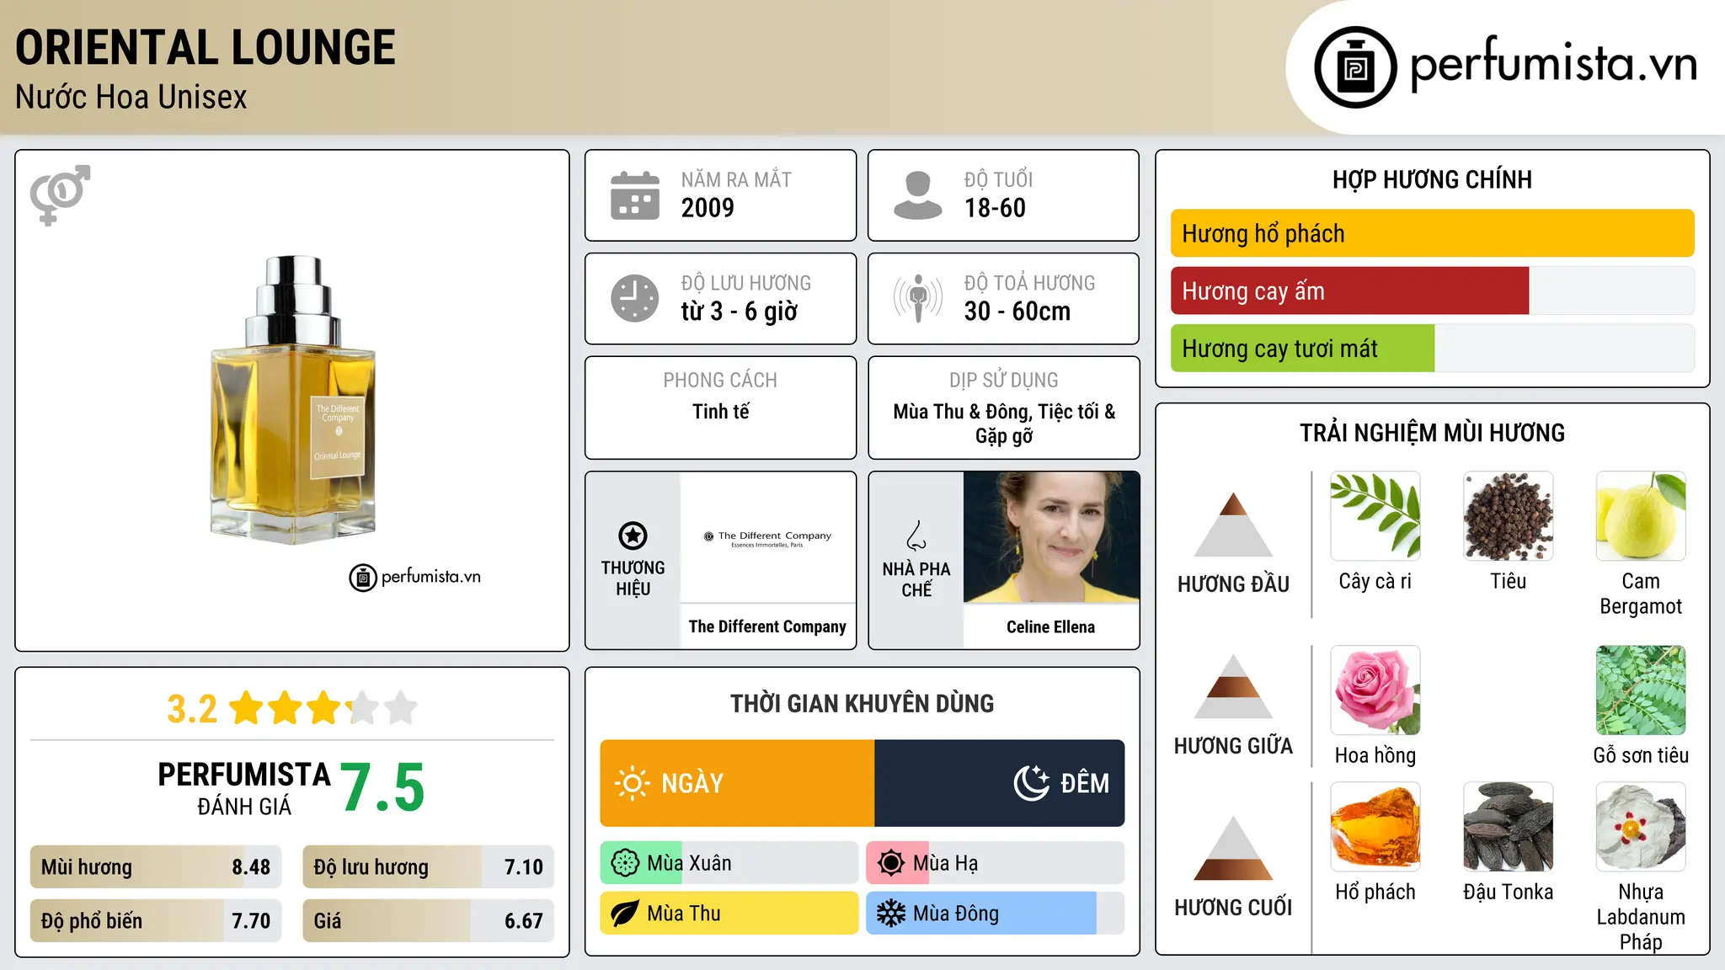Image resolution: width=1725 pixels, height=970 pixels.
Task: Click the Độ phổ biến 7.70 score bar
Action: [x=156, y=921]
